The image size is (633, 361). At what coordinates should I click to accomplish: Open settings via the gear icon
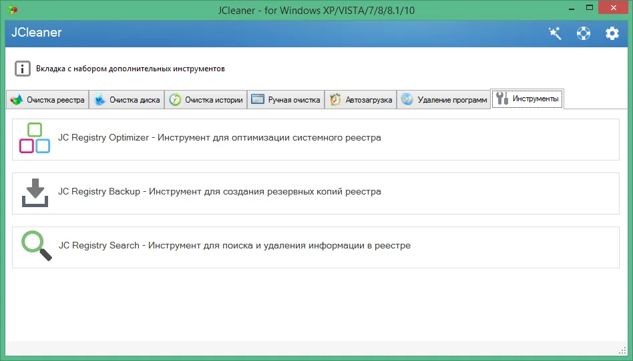click(612, 33)
